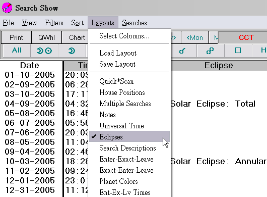Image resolution: width=267 pixels, height=197 pixels.
Task: Select the square aspect icon
Action: pyautogui.click(x=238, y=51)
